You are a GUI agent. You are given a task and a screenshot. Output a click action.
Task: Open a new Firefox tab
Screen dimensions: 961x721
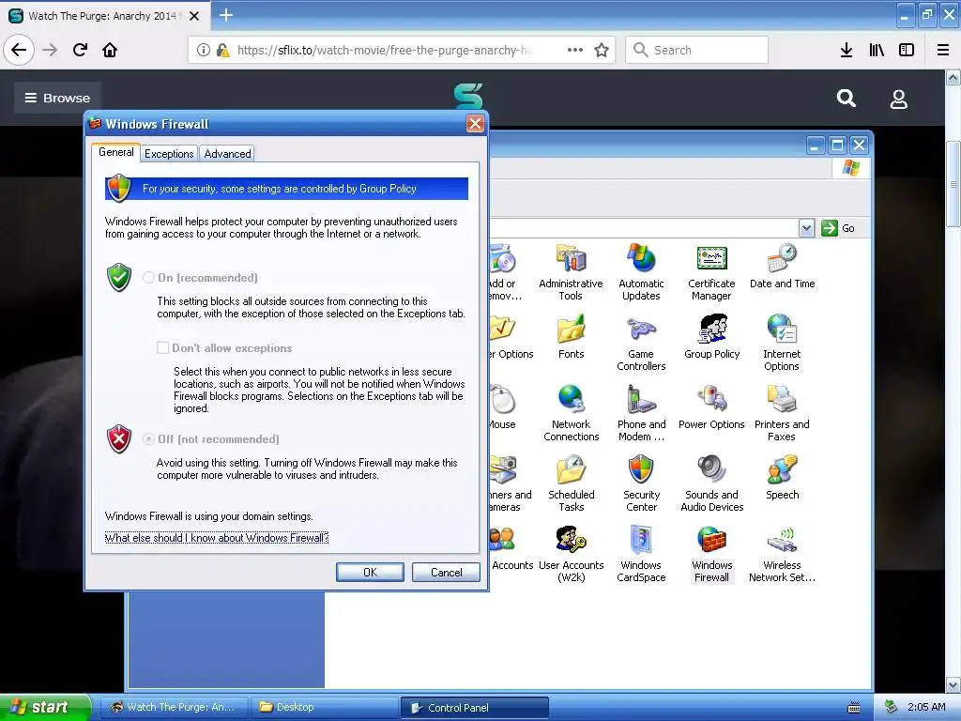click(226, 15)
